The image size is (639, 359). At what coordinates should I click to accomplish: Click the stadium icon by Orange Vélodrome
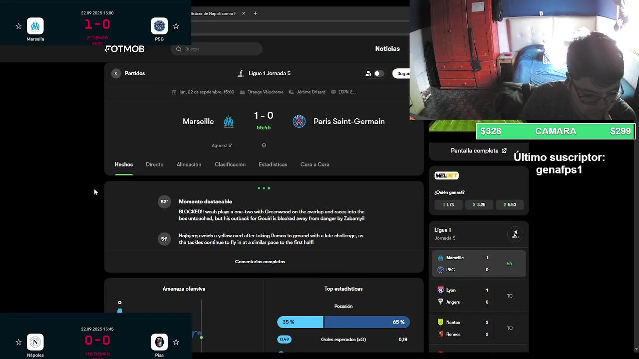[242, 92]
